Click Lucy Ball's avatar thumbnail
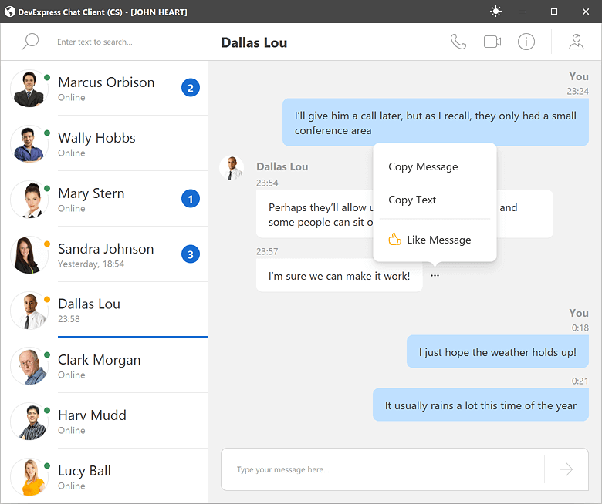The width and height of the screenshot is (602, 504). tap(29, 476)
